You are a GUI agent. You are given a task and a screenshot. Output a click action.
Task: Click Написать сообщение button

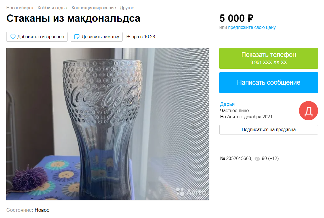tap(268, 82)
